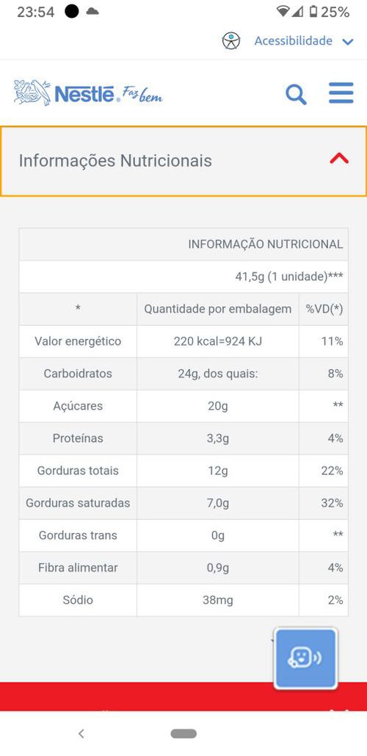367x756 pixels.
Task: Tap the cloud notification icon
Action: (92, 12)
